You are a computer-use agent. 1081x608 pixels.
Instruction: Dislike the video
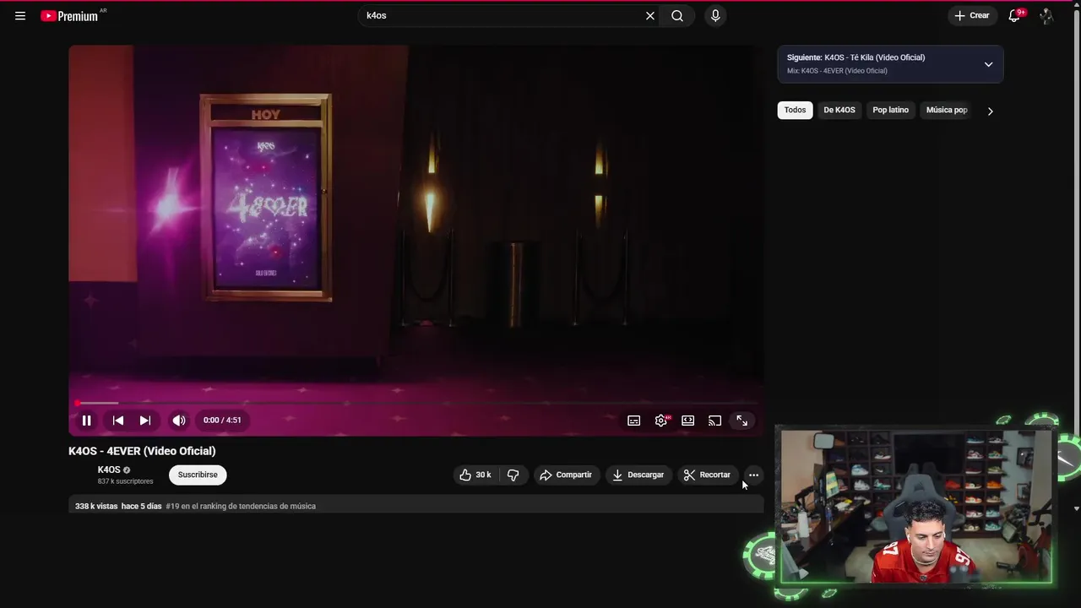click(x=513, y=475)
